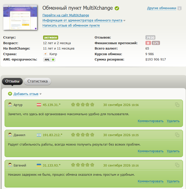Screen dimensions: 186x189
Task: Click the reviewer name Даниил
Action: [x=19, y=135]
